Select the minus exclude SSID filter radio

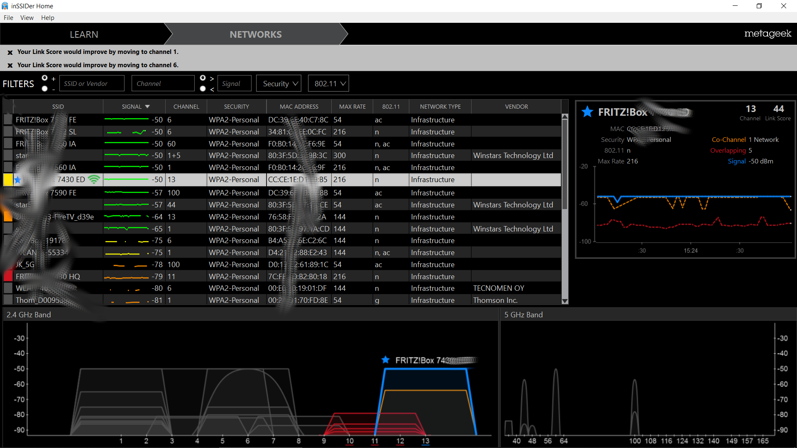(x=45, y=89)
